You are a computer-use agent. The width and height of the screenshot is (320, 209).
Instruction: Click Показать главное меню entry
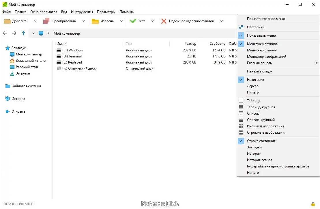[278, 19]
